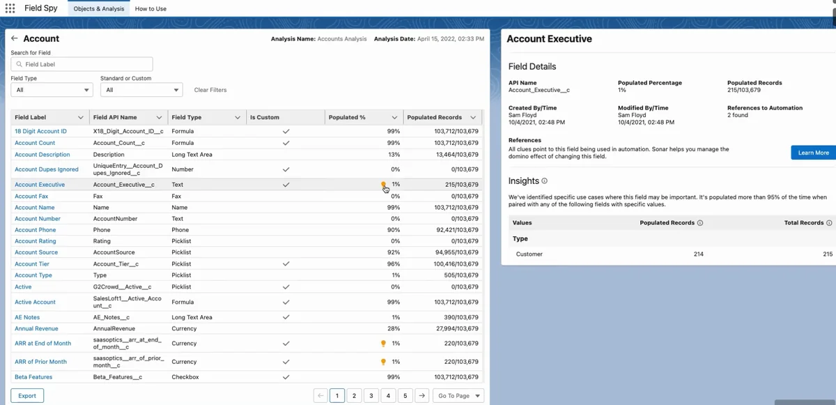Viewport: 836px width, 405px height.
Task: Select page 4 in pagination
Action: tap(388, 396)
